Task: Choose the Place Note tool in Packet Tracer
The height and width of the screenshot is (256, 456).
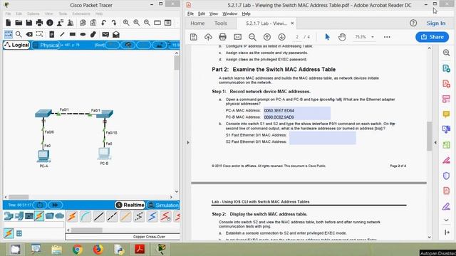Action: pos(52,35)
